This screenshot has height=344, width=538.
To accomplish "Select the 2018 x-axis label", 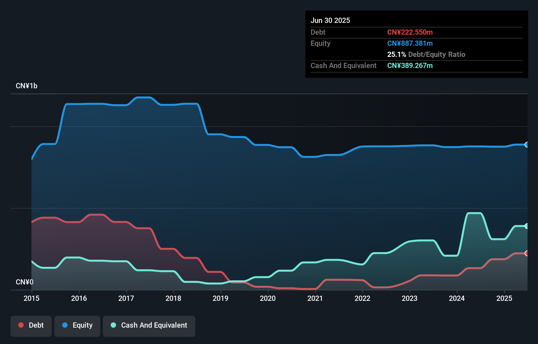I will (173, 298).
